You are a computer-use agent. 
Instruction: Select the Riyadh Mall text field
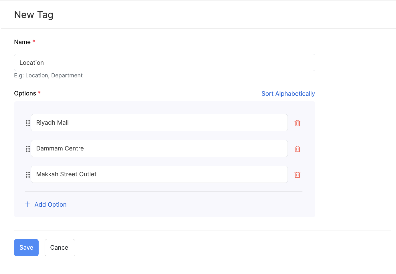(159, 123)
